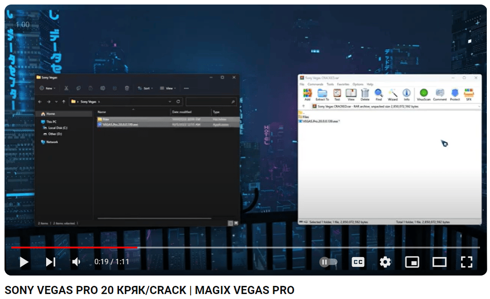Open the Favorites menu in WinRAR
Image resolution: width=490 pixels, height=299 pixels.
pos(343,84)
